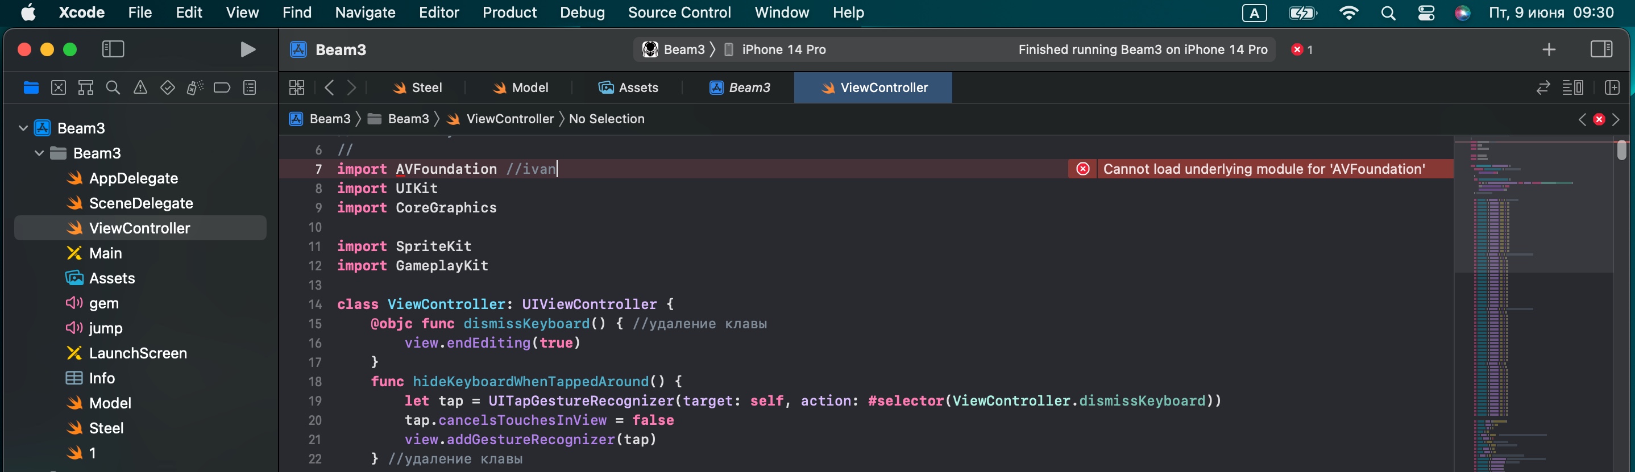This screenshot has width=1635, height=472.
Task: Open the Debug navigator icon
Action: (195, 87)
